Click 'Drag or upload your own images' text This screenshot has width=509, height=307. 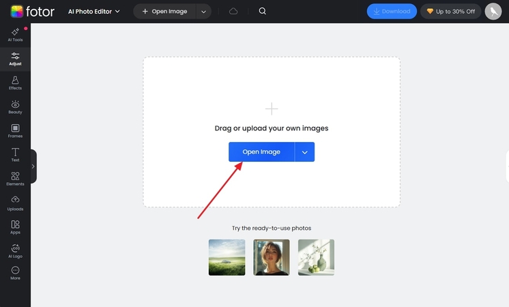(272, 128)
